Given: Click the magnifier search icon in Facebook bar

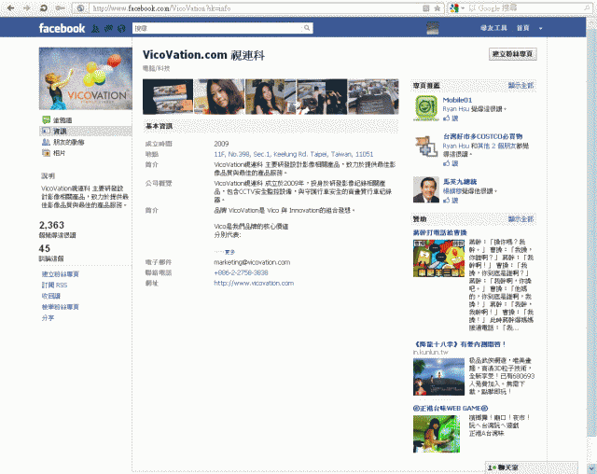Looking at the screenshot, I should (307, 28).
